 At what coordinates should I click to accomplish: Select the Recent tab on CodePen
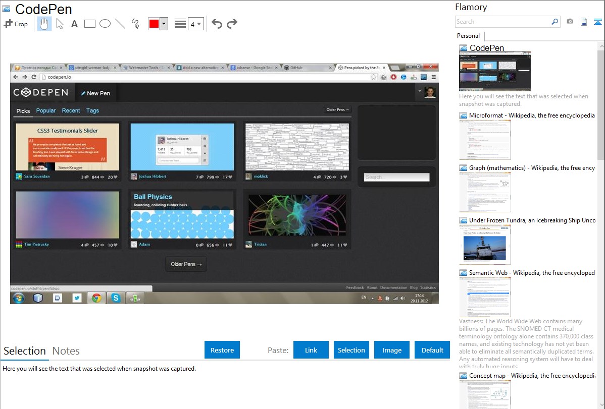[x=71, y=110]
